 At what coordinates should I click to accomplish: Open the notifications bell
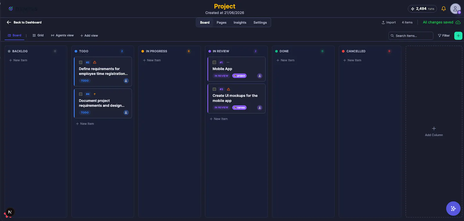tap(443, 9)
